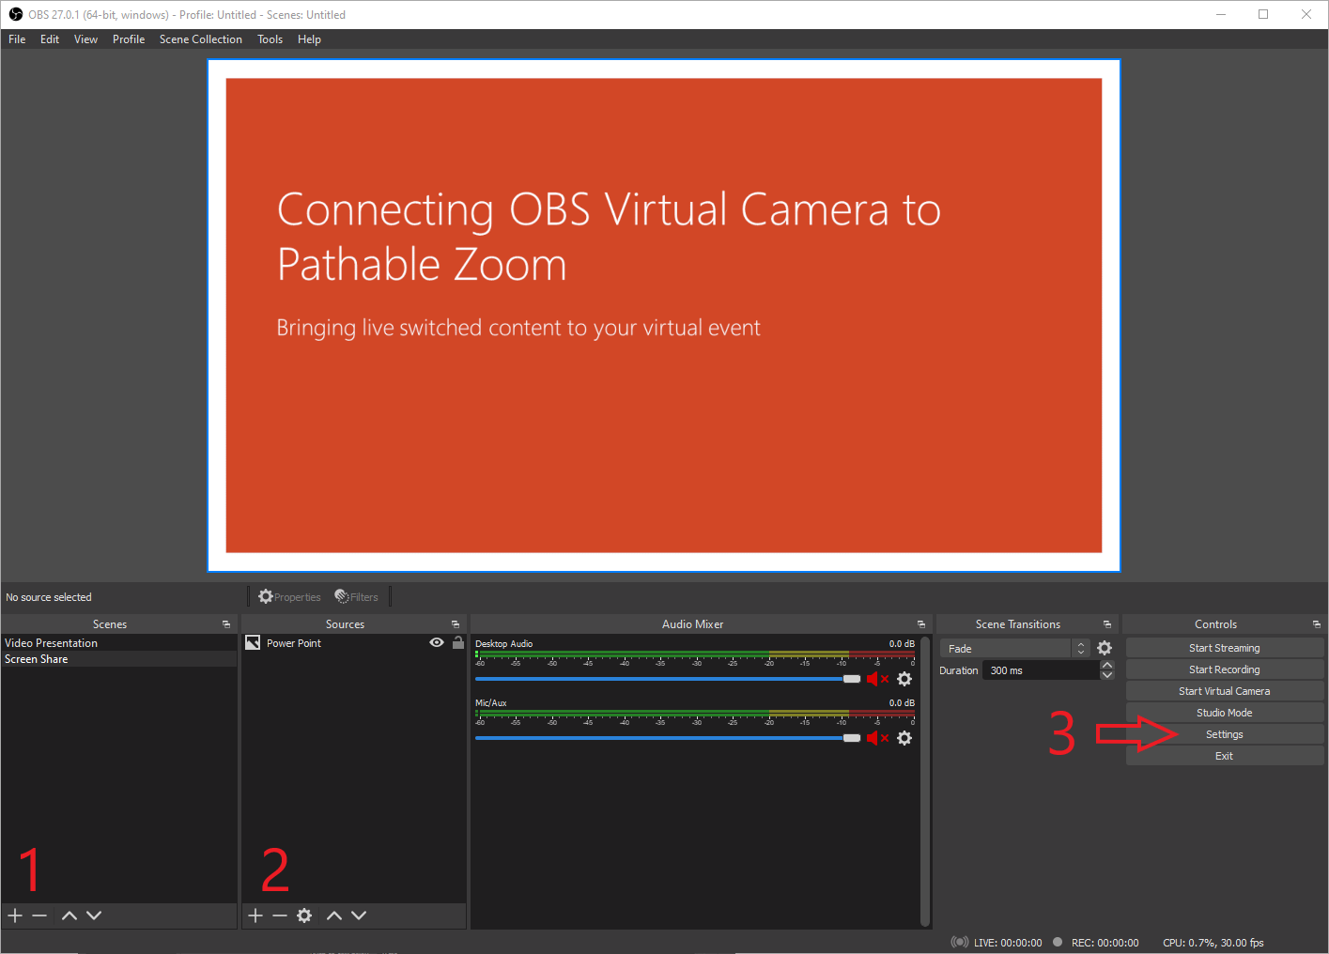This screenshot has height=954, width=1329.
Task: Pop out the Scenes dock
Action: (x=226, y=624)
